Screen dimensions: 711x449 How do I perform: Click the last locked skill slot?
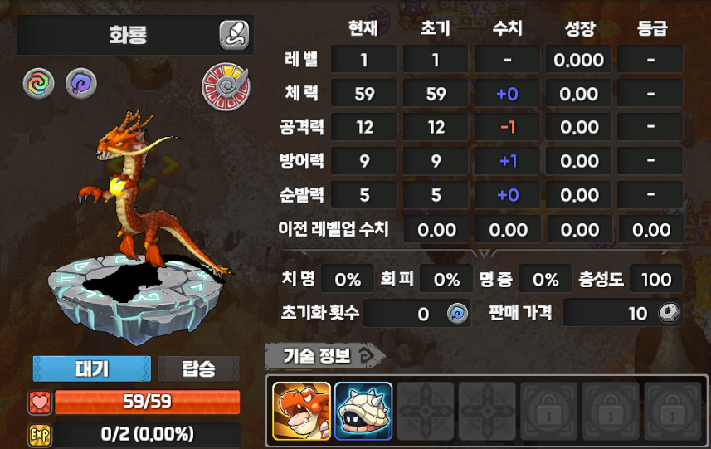[673, 411]
